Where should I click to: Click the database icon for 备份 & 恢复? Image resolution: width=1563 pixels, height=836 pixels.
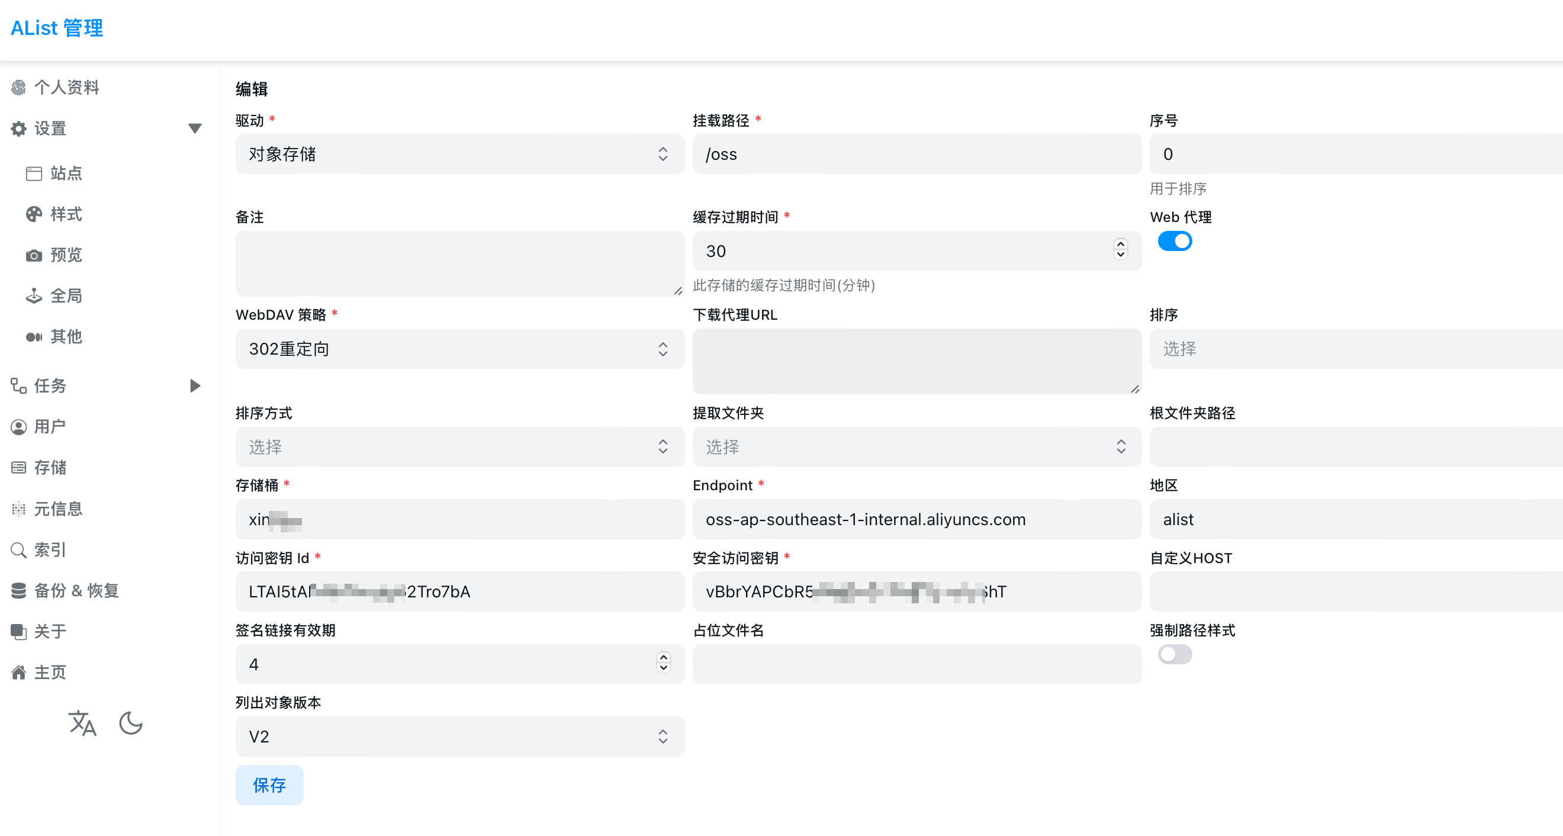click(19, 590)
